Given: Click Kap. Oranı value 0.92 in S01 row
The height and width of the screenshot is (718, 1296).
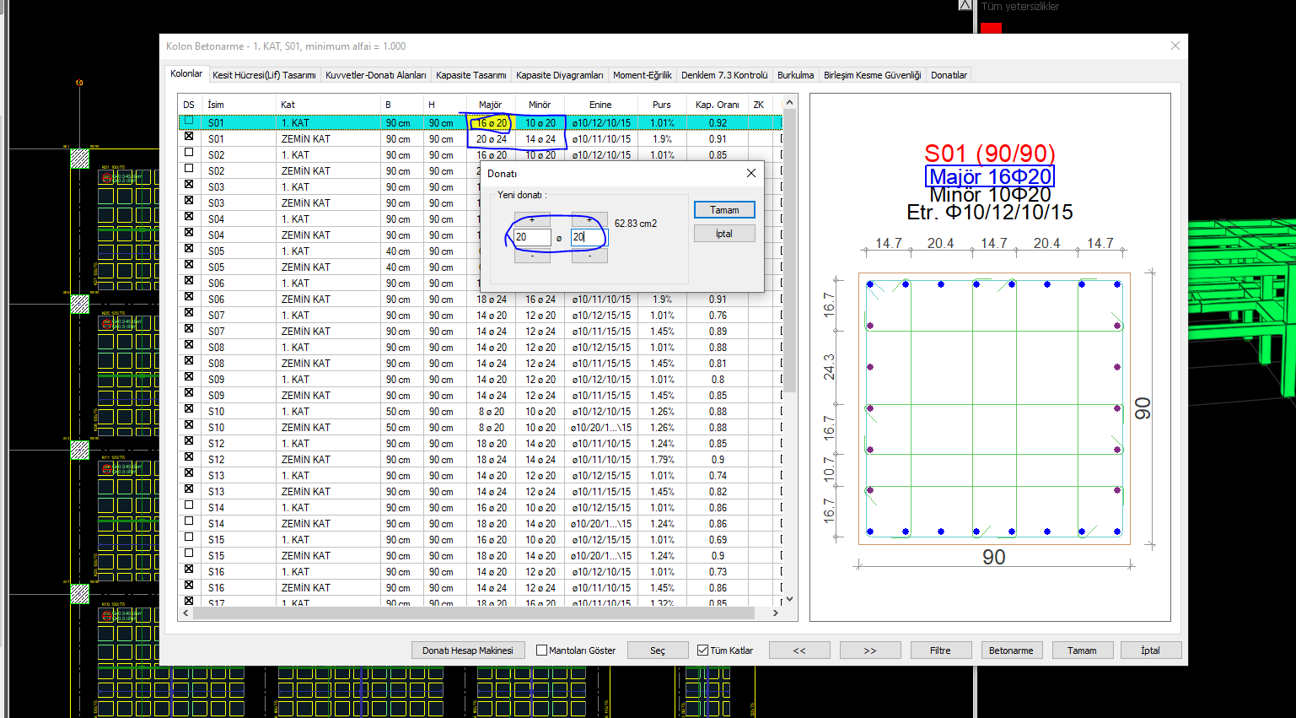Looking at the screenshot, I should pos(718,123).
